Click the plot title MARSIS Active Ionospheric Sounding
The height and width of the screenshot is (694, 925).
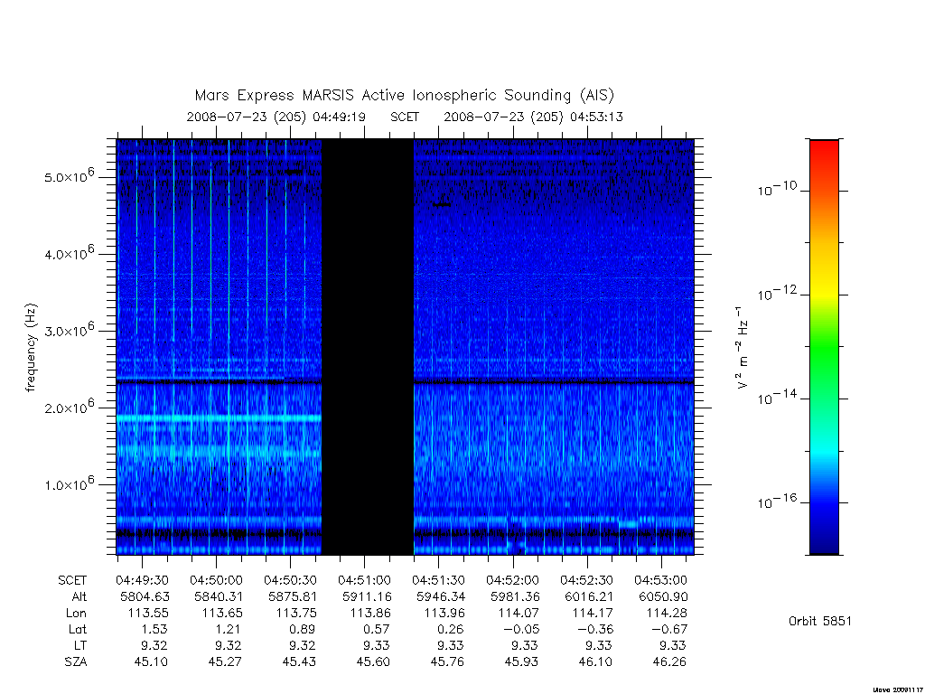coord(404,96)
